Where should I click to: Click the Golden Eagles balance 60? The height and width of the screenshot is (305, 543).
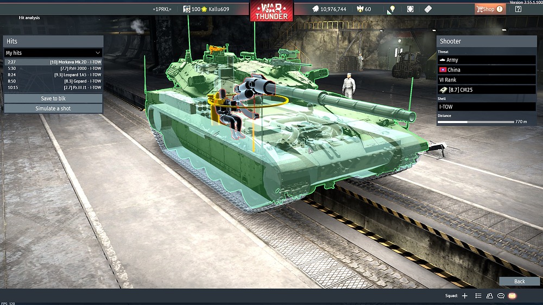point(364,9)
